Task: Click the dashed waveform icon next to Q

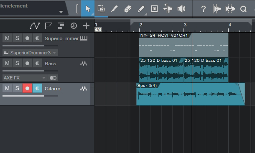Action: point(230,9)
